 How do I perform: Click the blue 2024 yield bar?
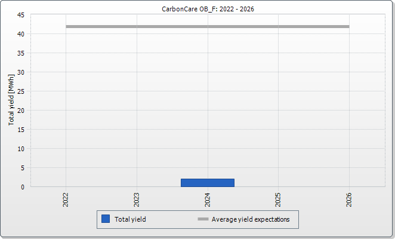pos(208,183)
